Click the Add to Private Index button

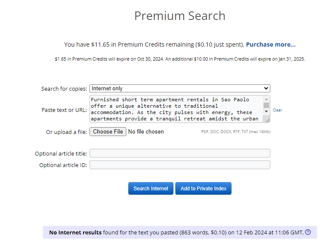pyautogui.click(x=203, y=189)
